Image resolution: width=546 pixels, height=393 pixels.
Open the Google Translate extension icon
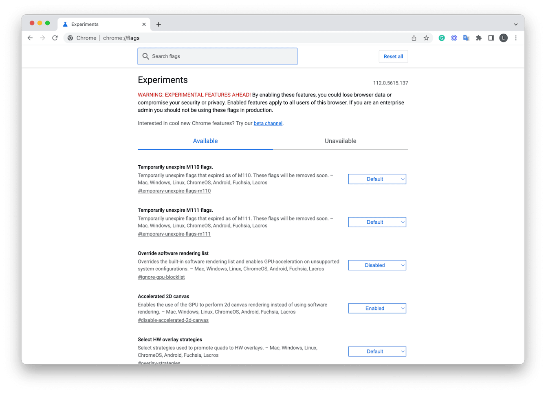(466, 38)
